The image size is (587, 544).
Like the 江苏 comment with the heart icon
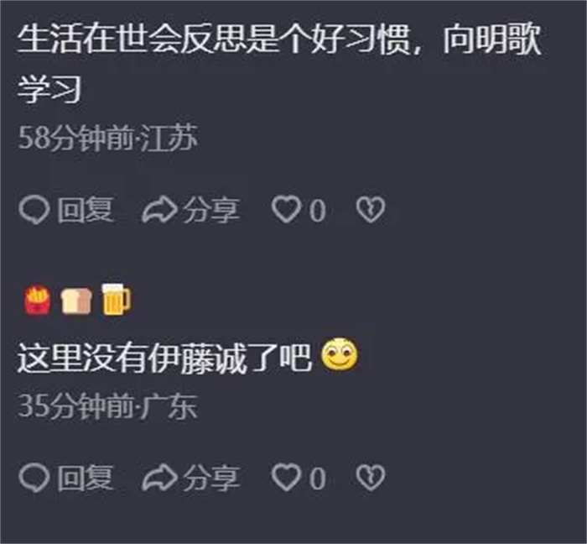coord(286,209)
